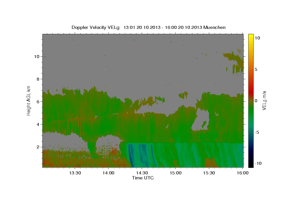Click the 'Muenchen' station name in title
301x201 pixels.
[214, 27]
